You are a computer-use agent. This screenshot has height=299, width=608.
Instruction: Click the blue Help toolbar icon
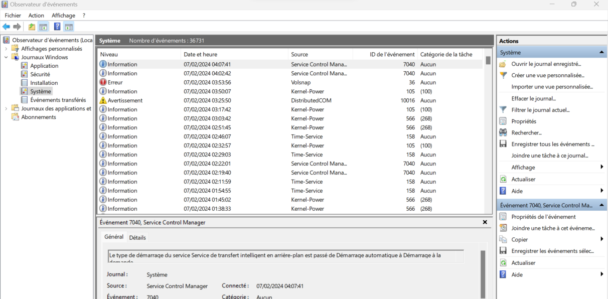(x=57, y=27)
